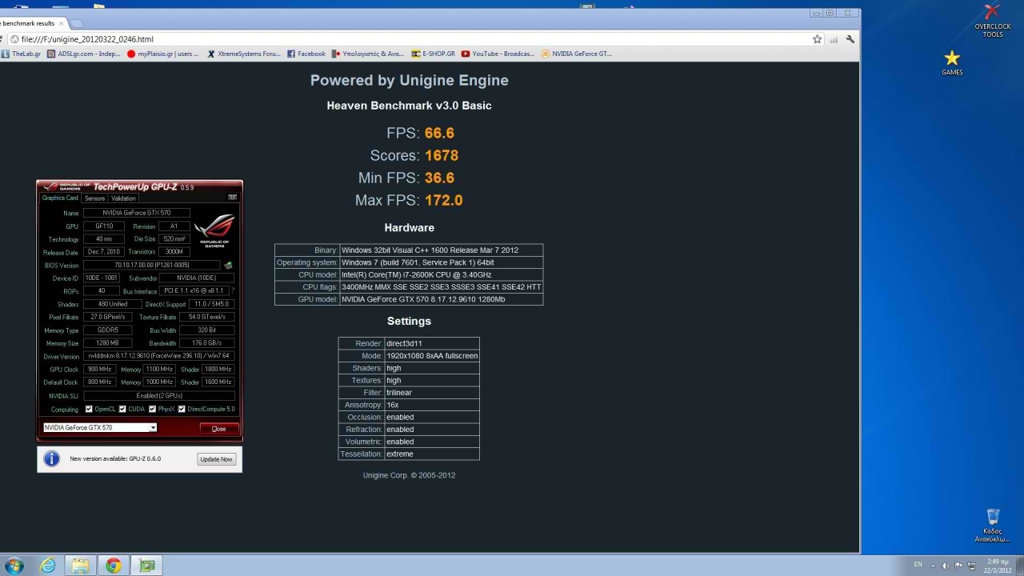Click the Action Center flag in the tray

(x=958, y=566)
